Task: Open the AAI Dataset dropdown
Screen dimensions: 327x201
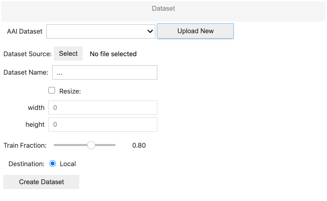Action: (x=101, y=32)
